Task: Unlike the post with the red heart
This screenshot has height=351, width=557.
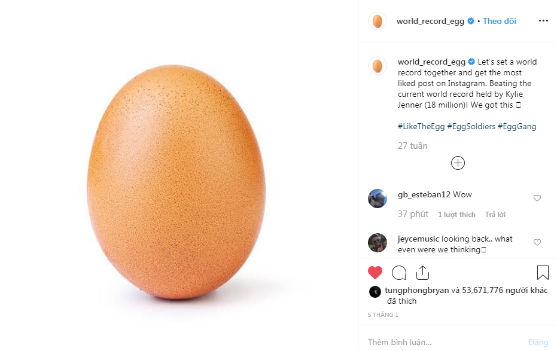Action: pos(375,273)
